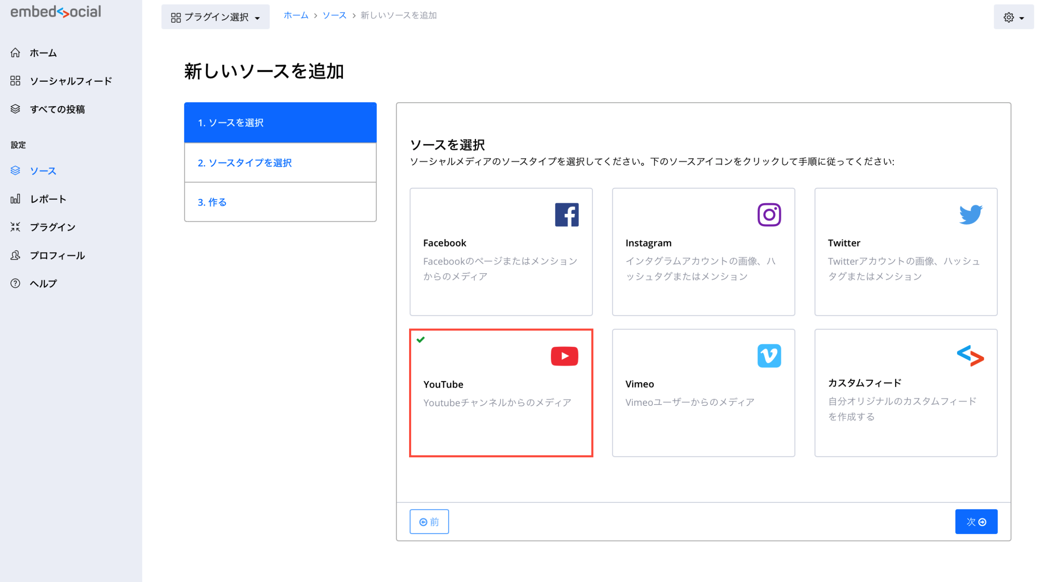Click the plugin icon beside プラグイン
Viewport: 1038px width, 582px height.
(x=15, y=227)
